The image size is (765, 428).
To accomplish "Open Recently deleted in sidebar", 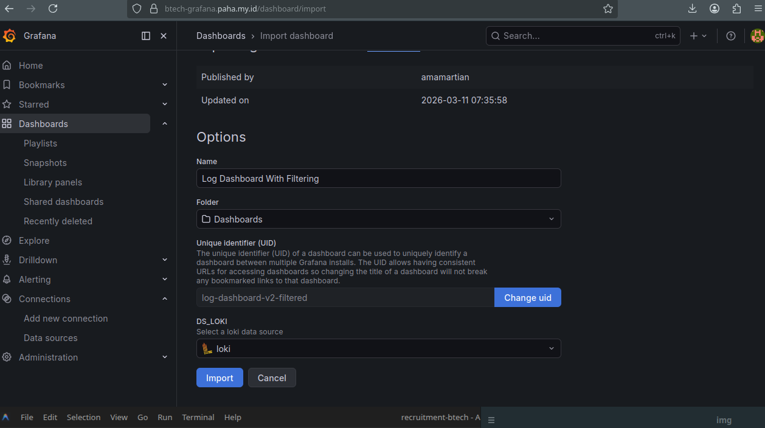I will coord(58,221).
